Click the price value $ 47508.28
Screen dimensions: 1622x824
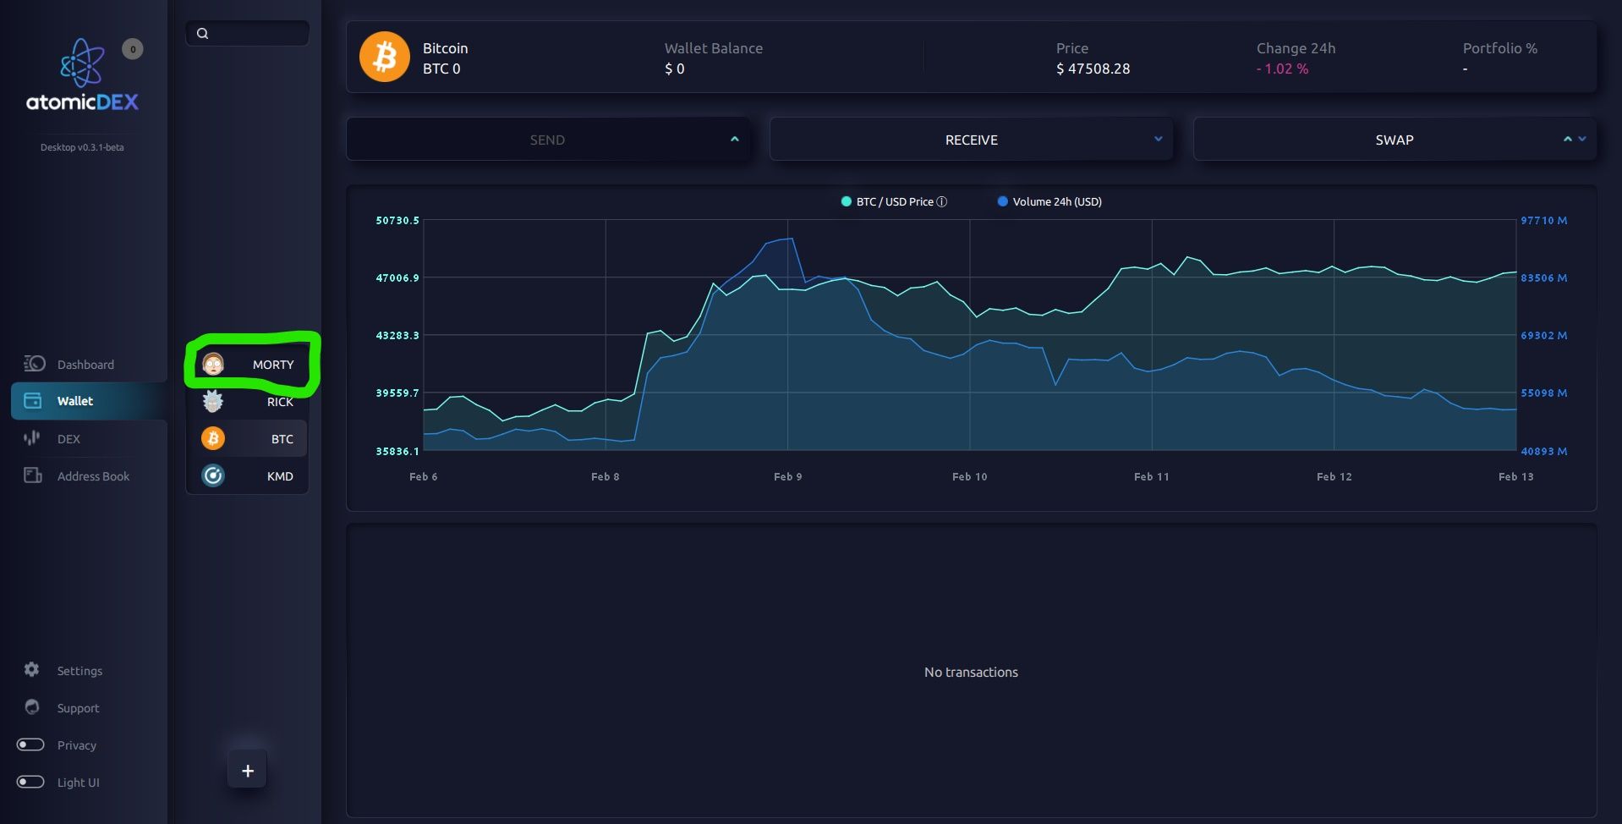1093,69
